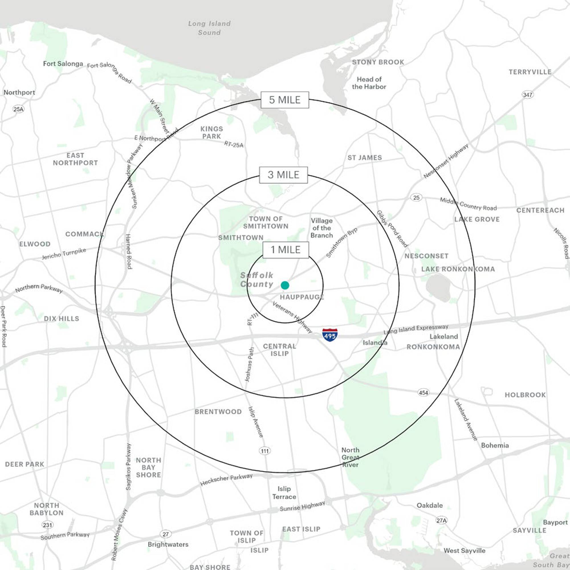Viewport: 570px width, 570px height.
Task: Click the Route 25 shield marker
Action: pyautogui.click(x=416, y=198)
